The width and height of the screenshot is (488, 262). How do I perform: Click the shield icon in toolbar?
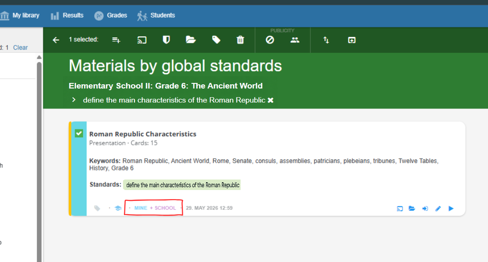[x=166, y=40]
